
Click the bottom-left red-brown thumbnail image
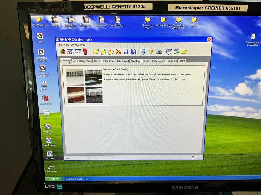coord(76,95)
